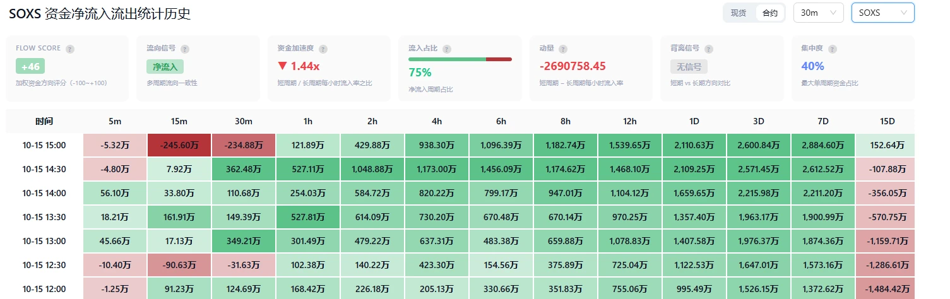Click the 1,539.65万 cell
950x299 pixels.
pos(630,145)
